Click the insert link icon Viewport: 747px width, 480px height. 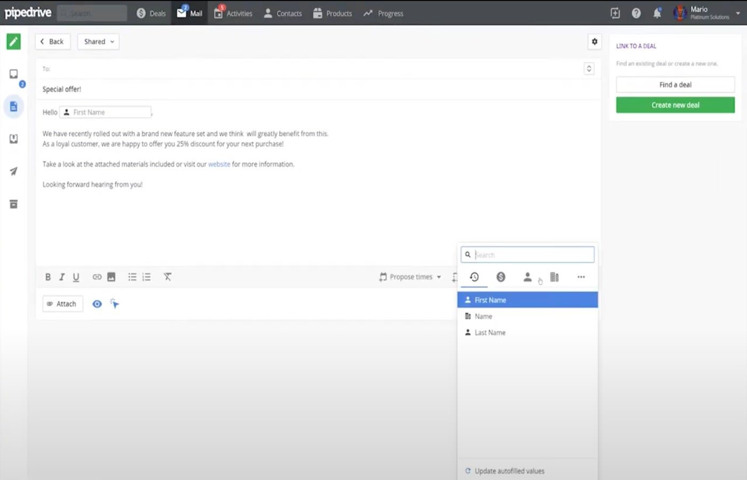(x=97, y=277)
